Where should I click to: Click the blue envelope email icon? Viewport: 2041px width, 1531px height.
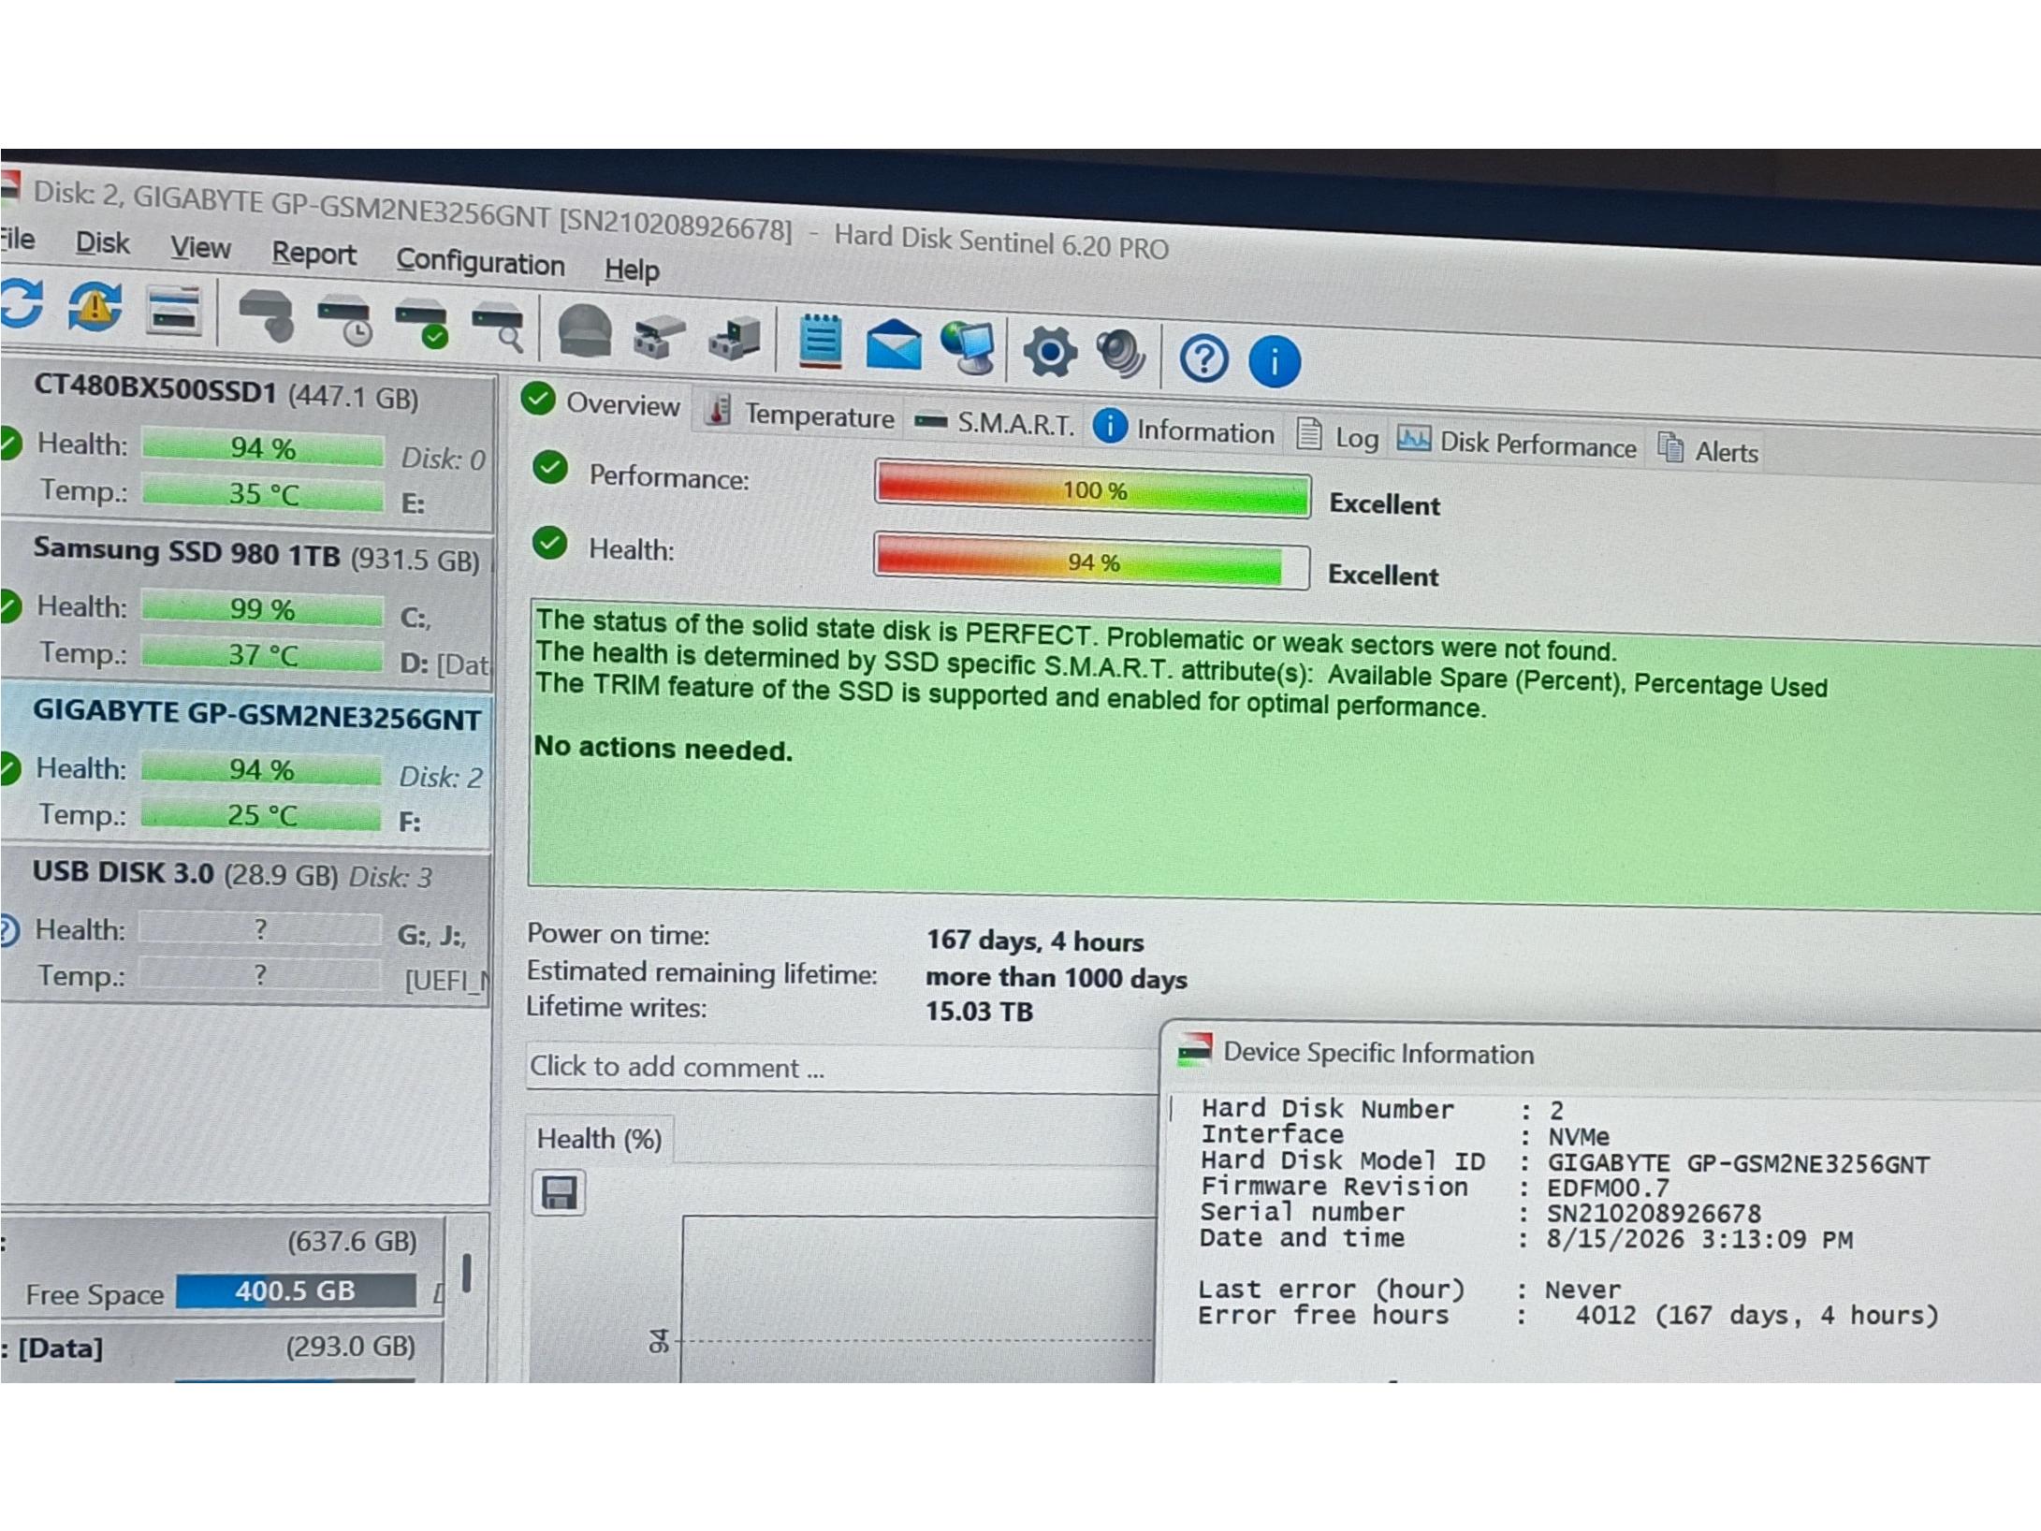point(894,345)
